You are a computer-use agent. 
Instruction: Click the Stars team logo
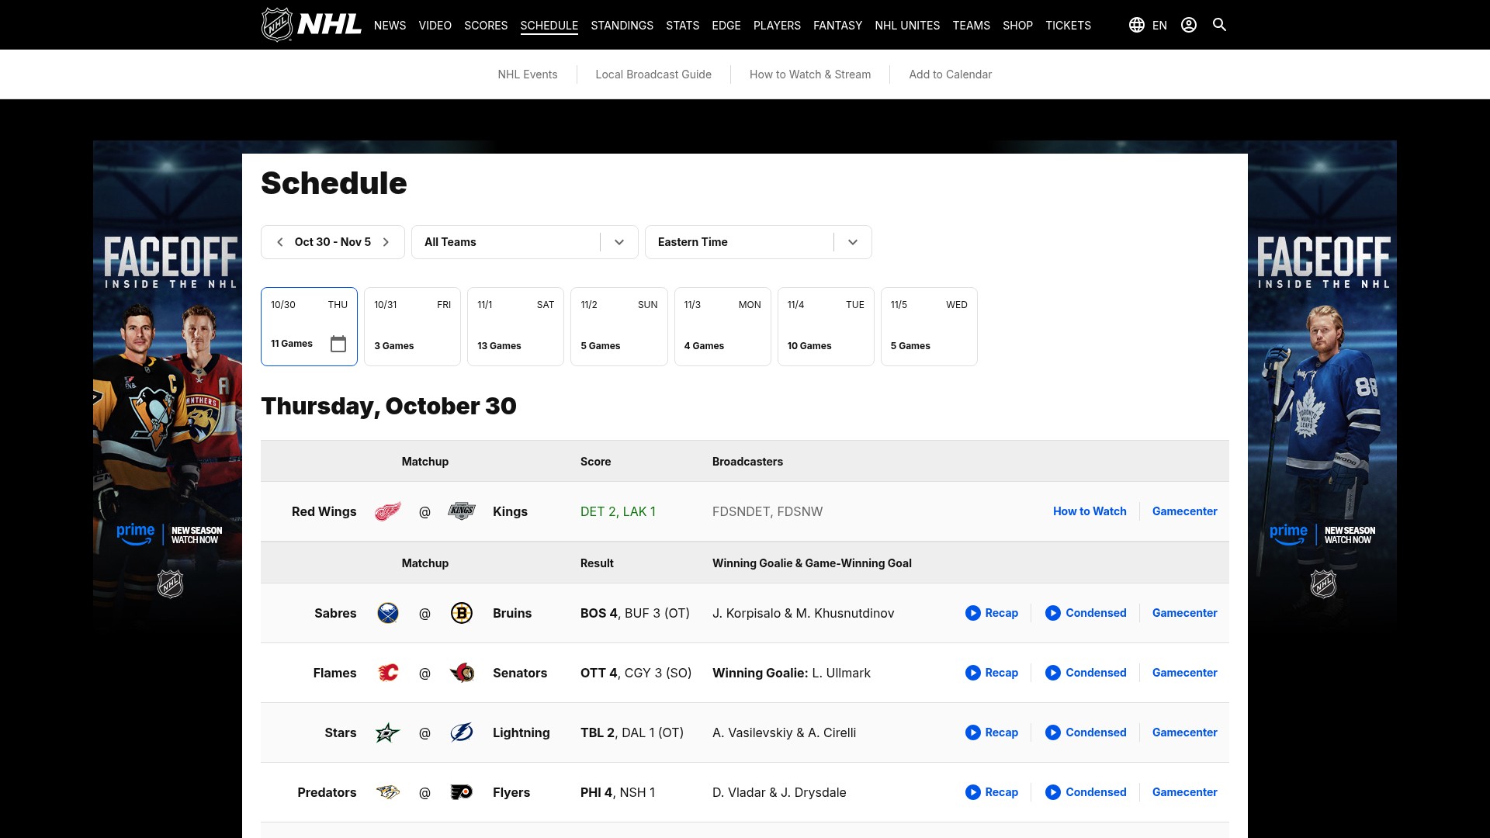pyautogui.click(x=388, y=732)
